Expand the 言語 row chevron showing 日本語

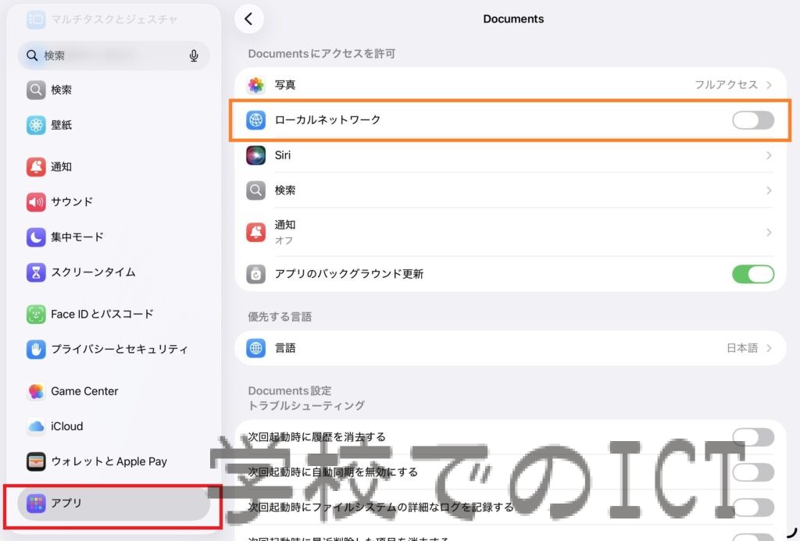click(769, 348)
